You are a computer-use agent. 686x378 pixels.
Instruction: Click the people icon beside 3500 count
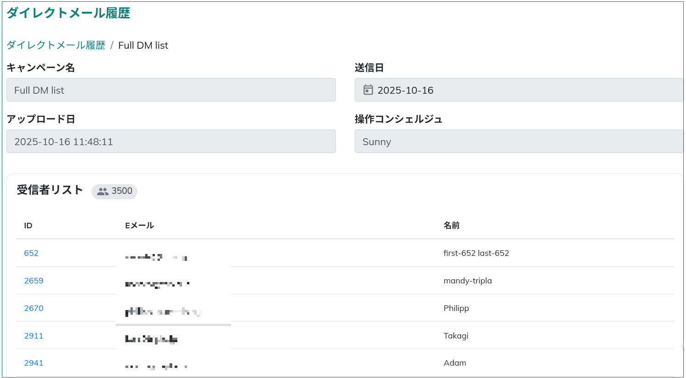pyautogui.click(x=103, y=192)
